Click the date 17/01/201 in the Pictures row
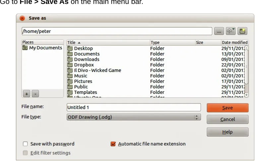This screenshot has height=162, width=262. 233,81
